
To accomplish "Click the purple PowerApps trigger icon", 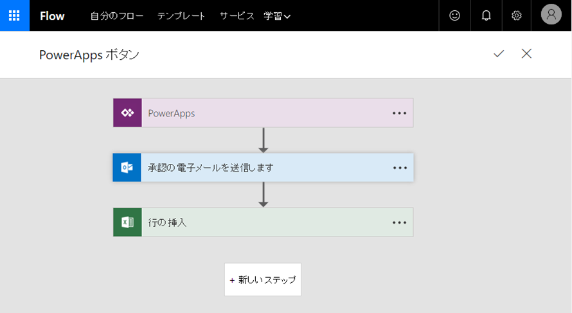I will [127, 112].
